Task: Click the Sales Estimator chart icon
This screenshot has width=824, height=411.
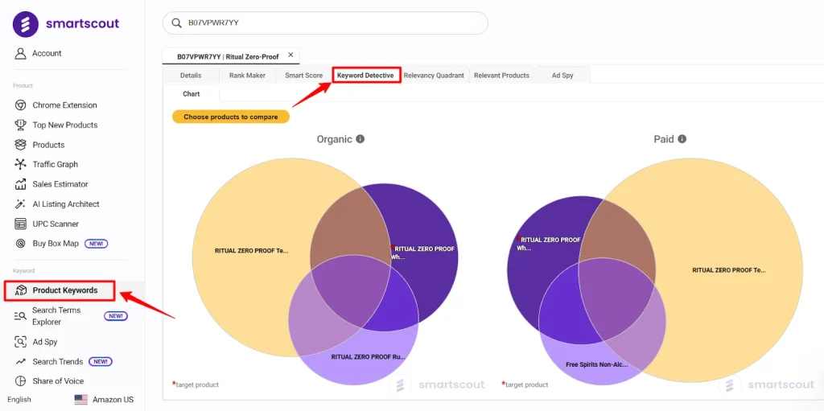Action: 20,184
